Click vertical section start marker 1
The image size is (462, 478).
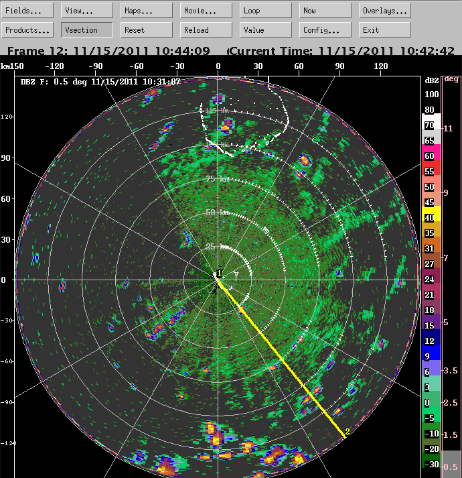[218, 274]
